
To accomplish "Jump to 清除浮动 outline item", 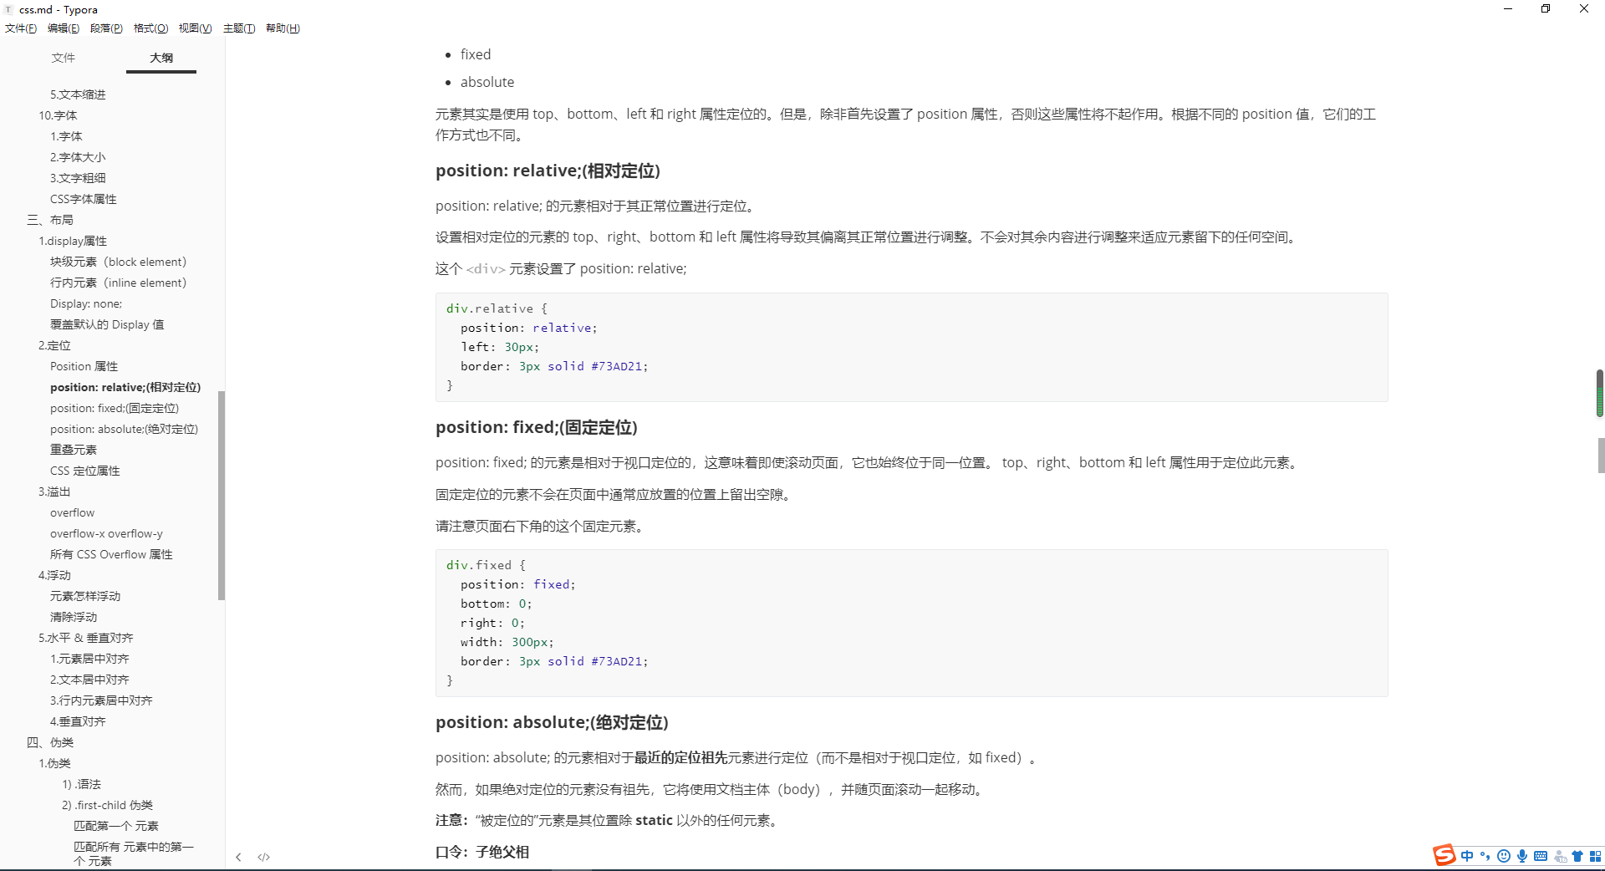I will [x=74, y=617].
